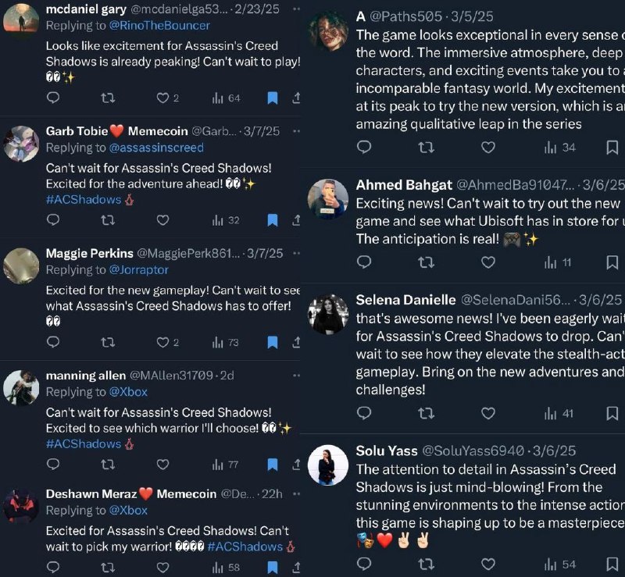Open Selena Danielle's profile picture
This screenshot has height=577, width=625.
[x=328, y=314]
